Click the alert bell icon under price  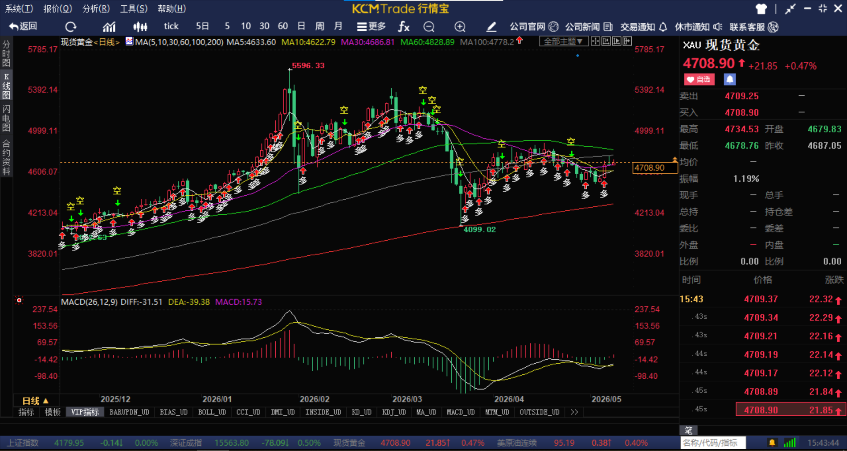coord(730,79)
